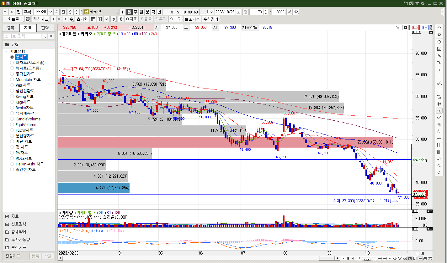The height and width of the screenshot is (263, 447).
Task: Click the 보조기능 button
Action: 192,19
